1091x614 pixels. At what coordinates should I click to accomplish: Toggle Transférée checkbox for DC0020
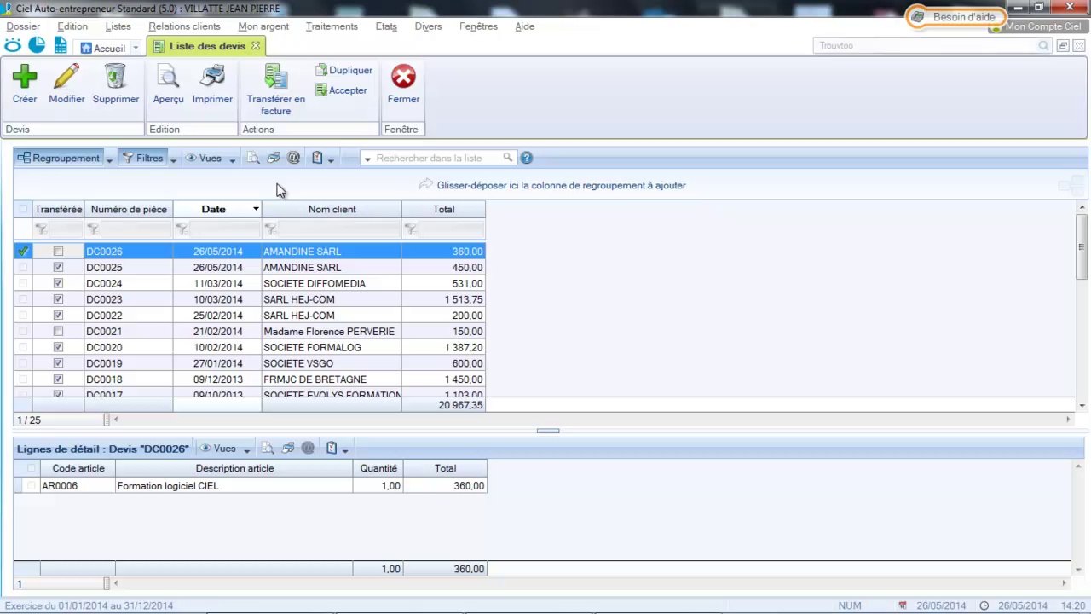click(x=58, y=347)
